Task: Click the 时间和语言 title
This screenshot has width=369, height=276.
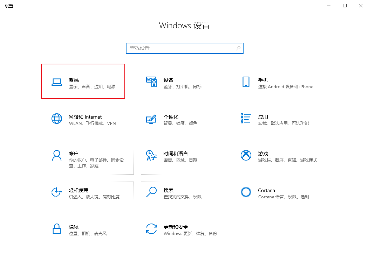Action: (x=176, y=154)
